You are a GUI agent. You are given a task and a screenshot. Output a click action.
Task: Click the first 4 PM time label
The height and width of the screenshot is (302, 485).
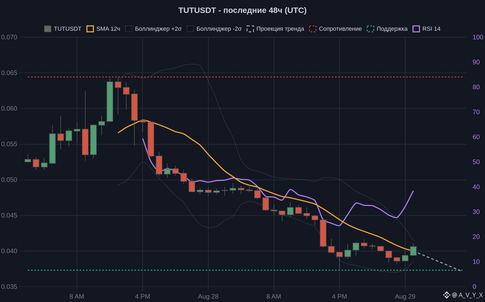coord(143,296)
